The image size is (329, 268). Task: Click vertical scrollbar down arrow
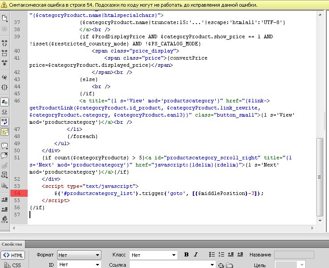click(x=320, y=220)
